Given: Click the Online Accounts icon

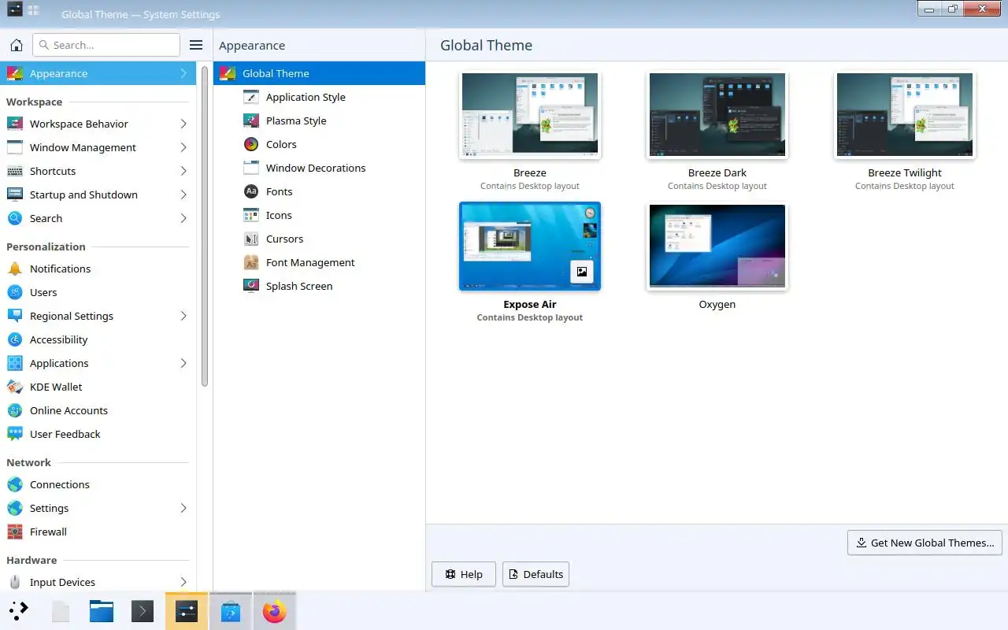Looking at the screenshot, I should click(x=14, y=410).
